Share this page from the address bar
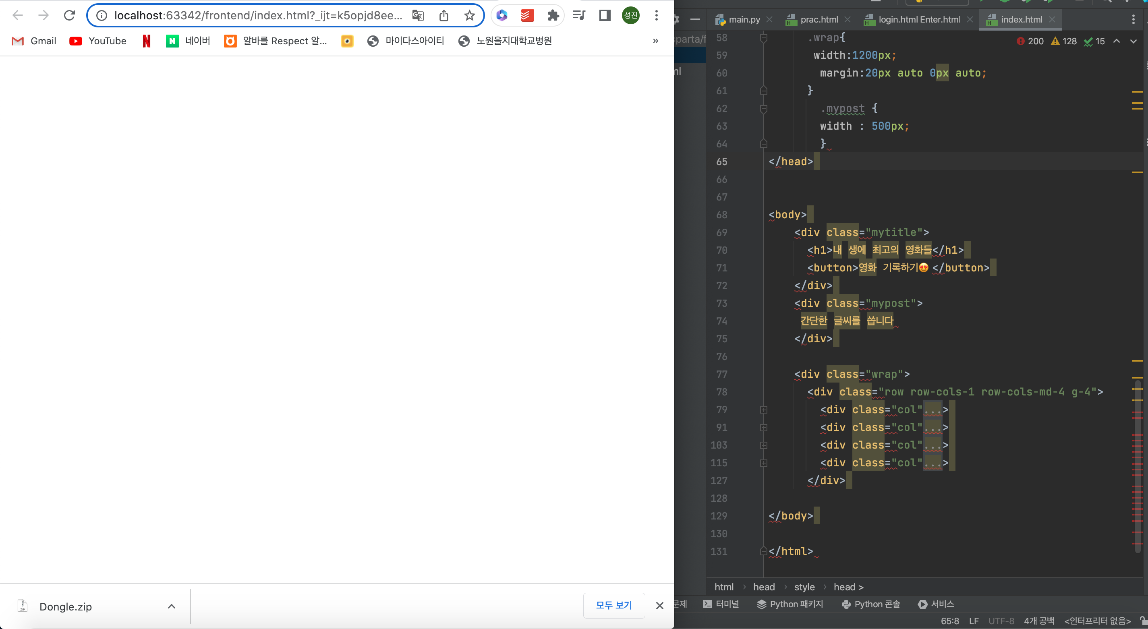 (443, 16)
